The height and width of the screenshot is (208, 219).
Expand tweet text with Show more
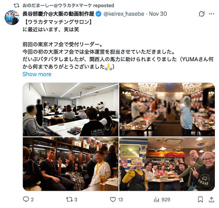(x=37, y=74)
